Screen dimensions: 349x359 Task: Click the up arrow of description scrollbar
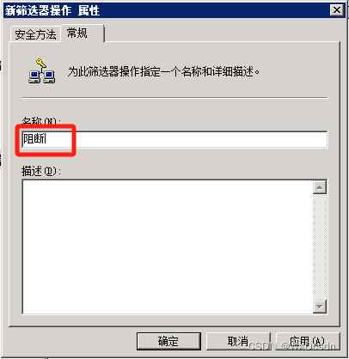320,187
